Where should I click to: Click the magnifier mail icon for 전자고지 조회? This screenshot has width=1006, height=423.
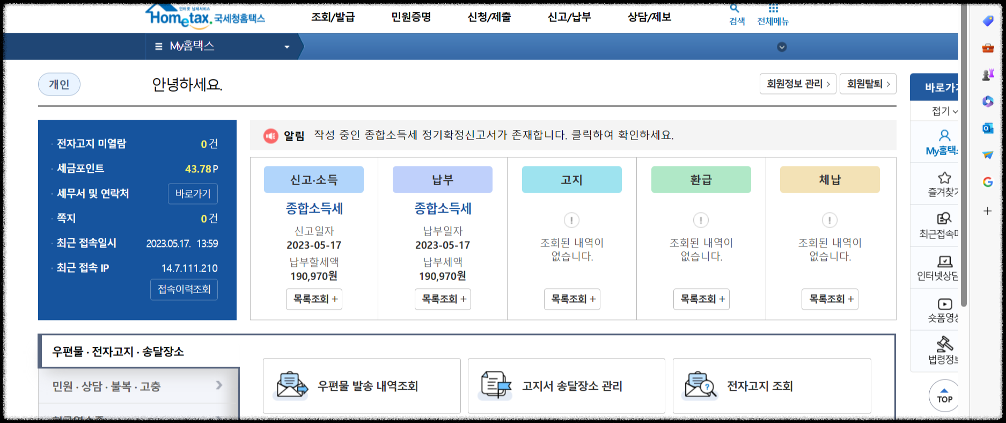[700, 385]
